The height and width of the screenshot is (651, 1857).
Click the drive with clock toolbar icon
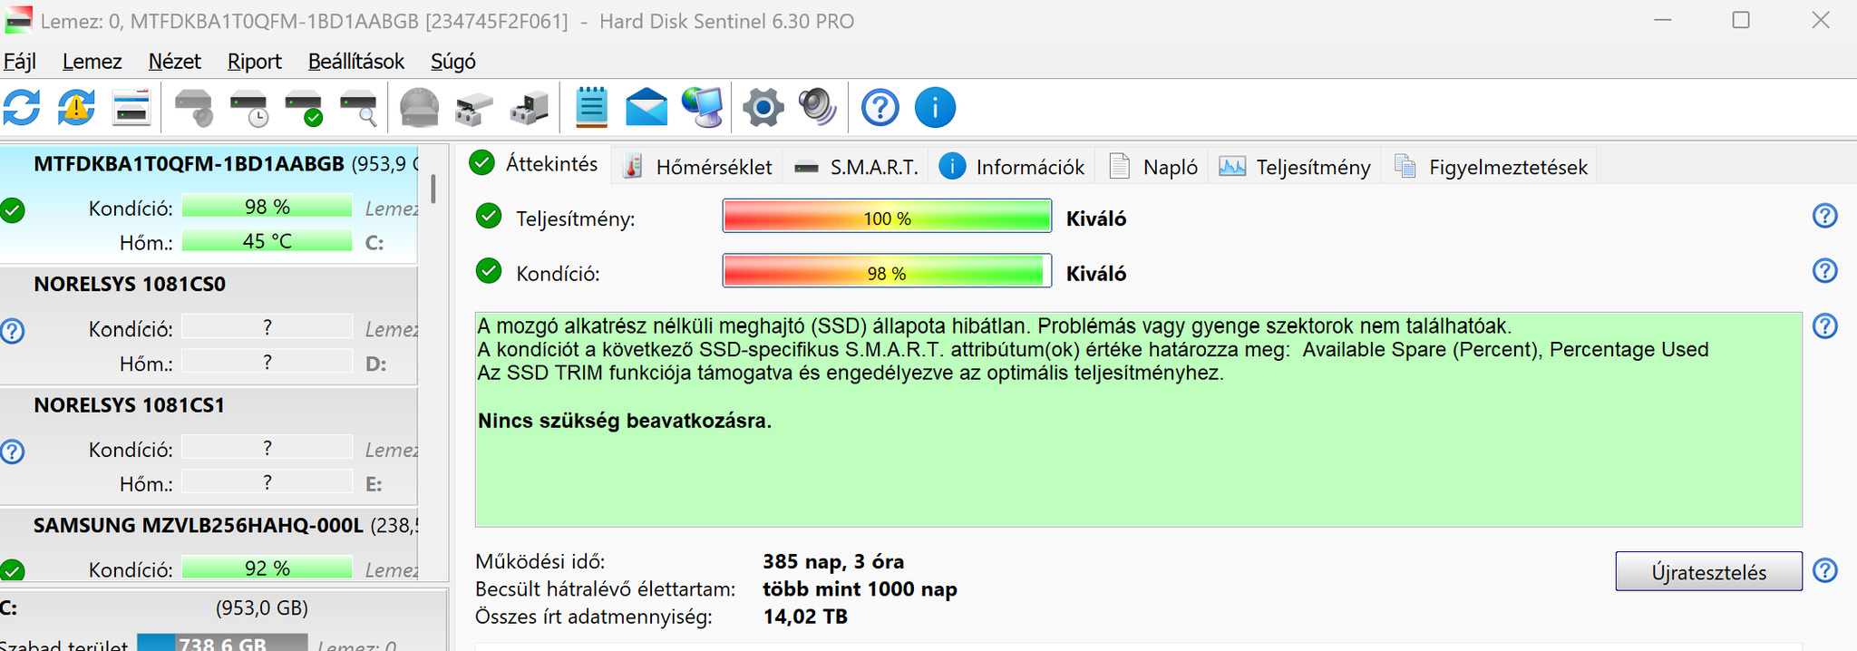248,108
